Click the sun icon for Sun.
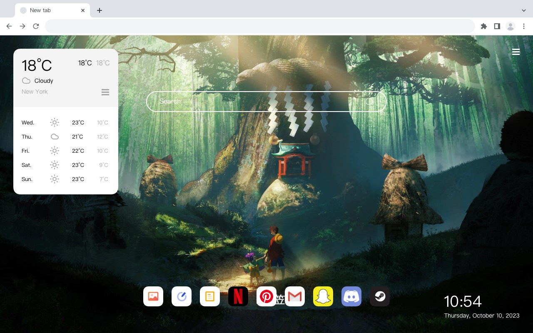Image resolution: width=533 pixels, height=333 pixels. pyautogui.click(x=55, y=179)
